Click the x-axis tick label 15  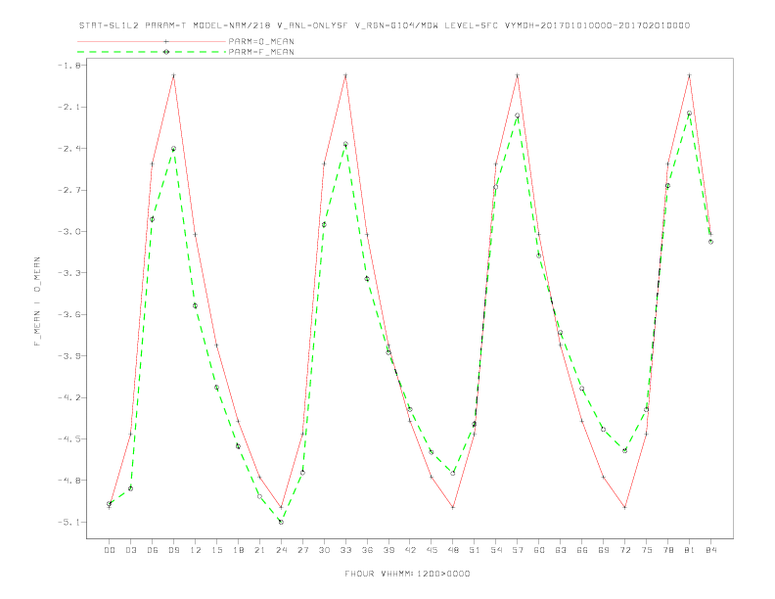216,550
